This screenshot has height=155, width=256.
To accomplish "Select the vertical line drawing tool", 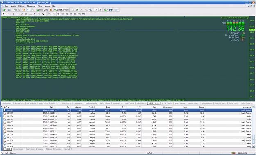I will (x=14, y=14).
